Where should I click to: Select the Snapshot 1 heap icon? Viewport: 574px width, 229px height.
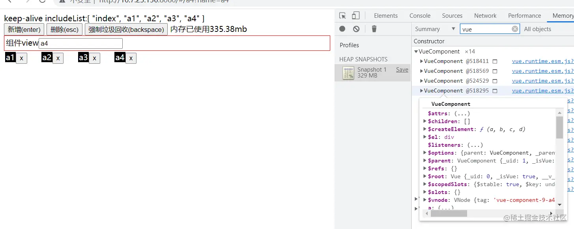348,73
